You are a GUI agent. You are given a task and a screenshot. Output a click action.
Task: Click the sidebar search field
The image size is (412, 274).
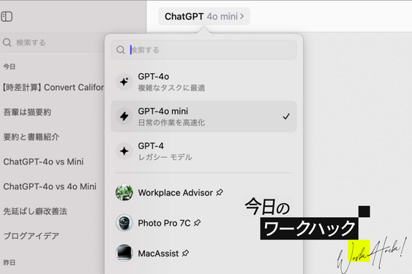click(x=53, y=42)
